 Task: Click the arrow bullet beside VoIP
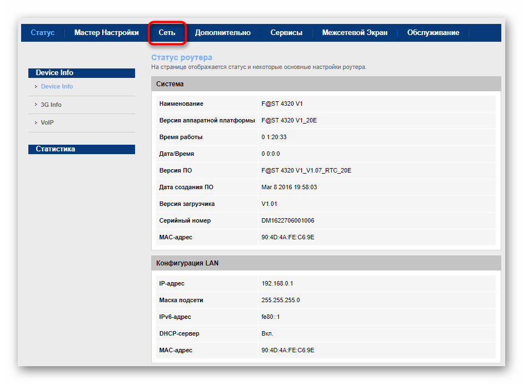pos(36,122)
